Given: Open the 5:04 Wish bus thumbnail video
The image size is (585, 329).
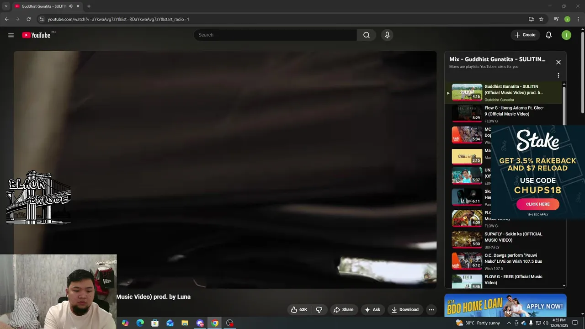Looking at the screenshot, I should coord(467,135).
